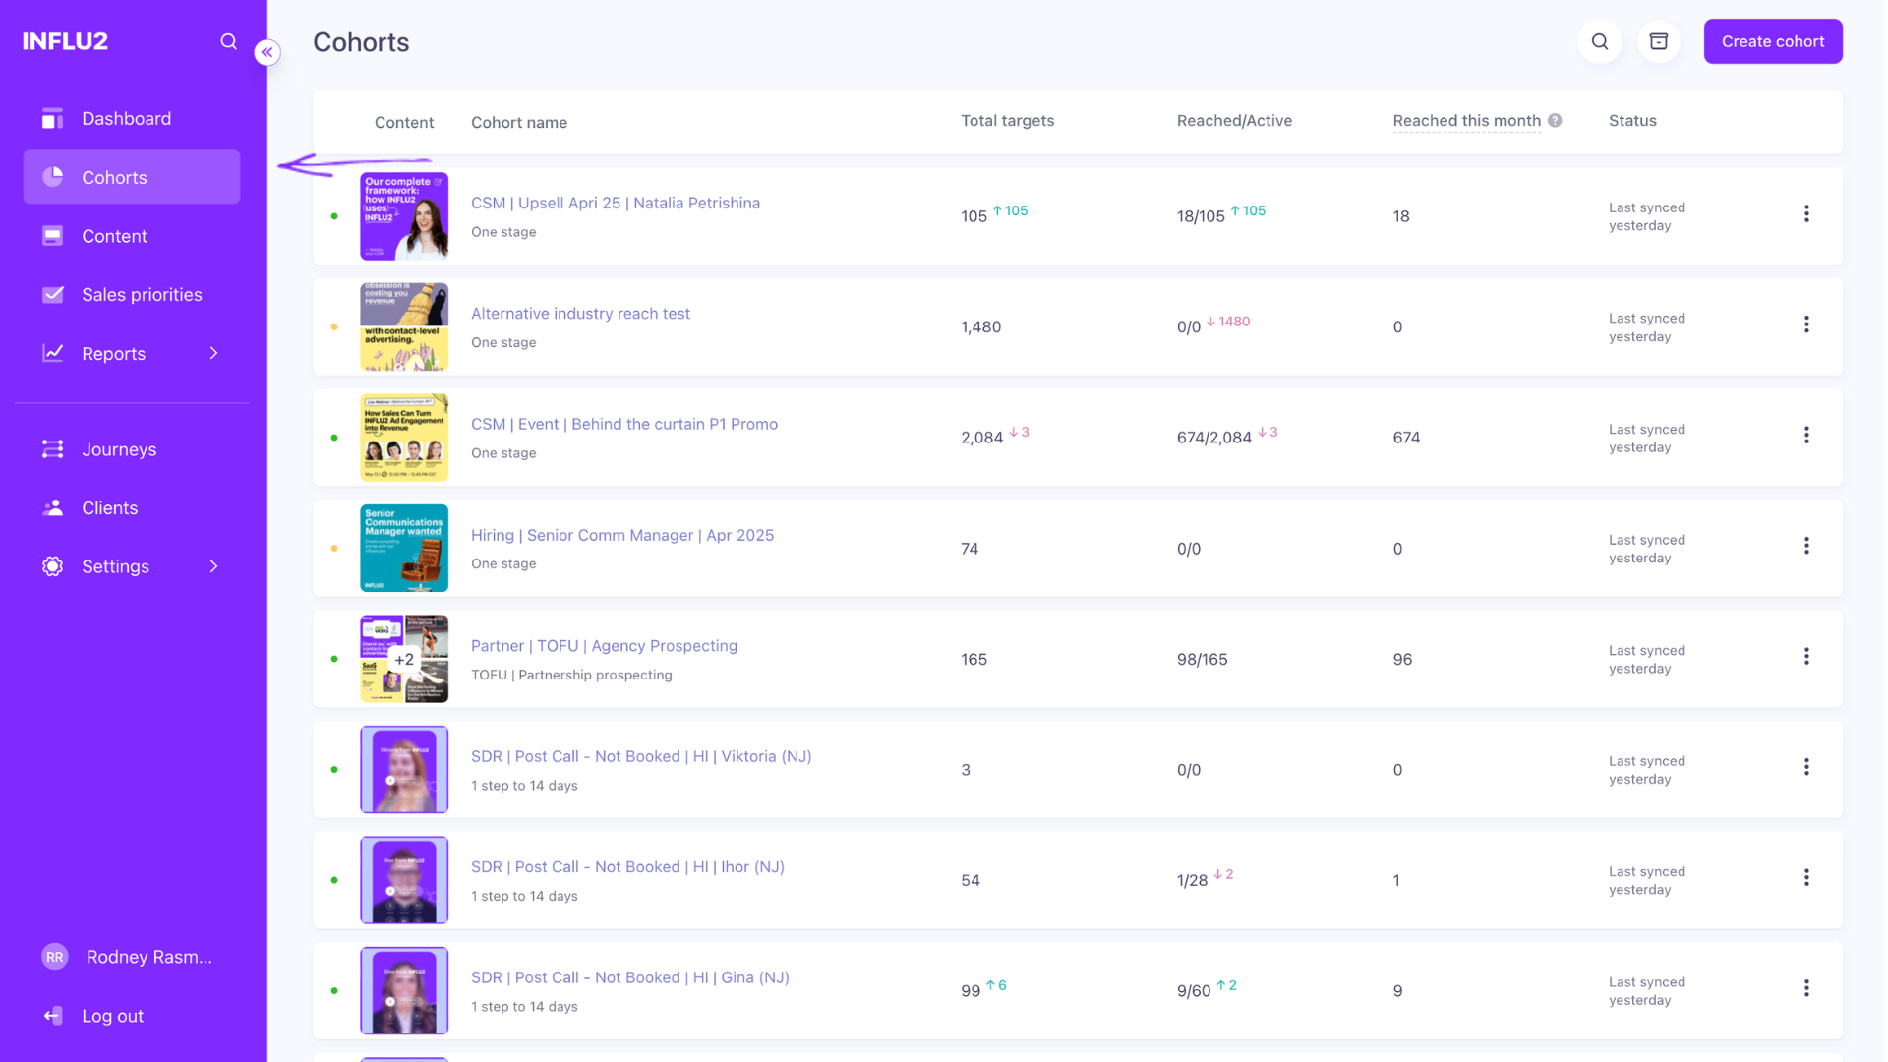This screenshot has width=1888, height=1062.
Task: Expand the Settings submenu chevron
Action: tap(213, 566)
